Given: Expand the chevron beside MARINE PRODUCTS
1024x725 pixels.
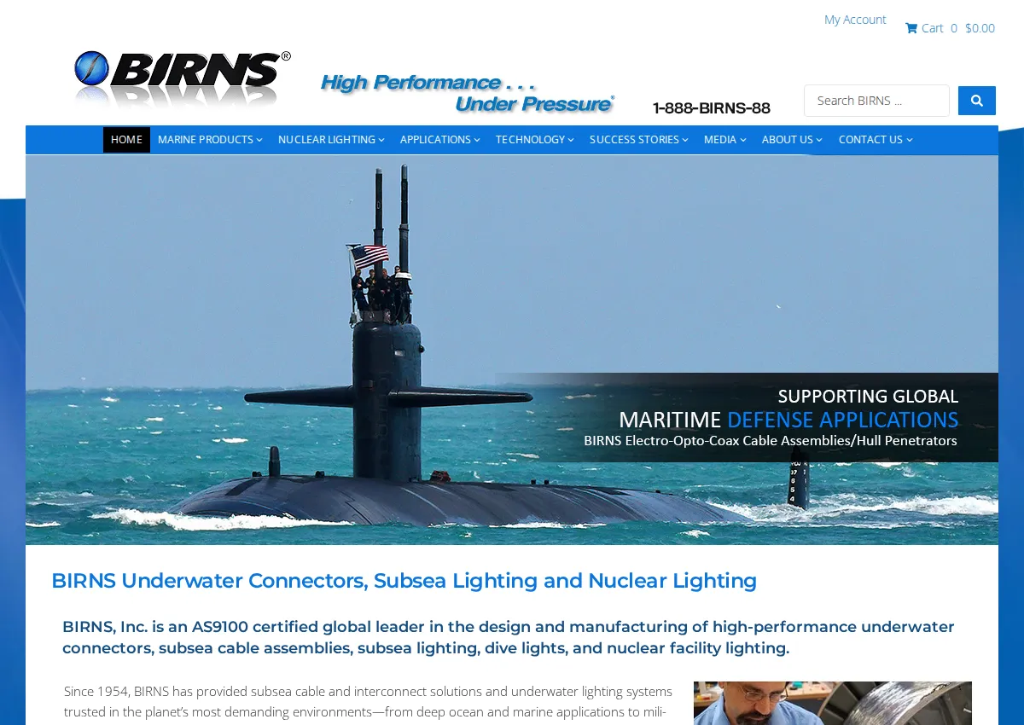Looking at the screenshot, I should (259, 140).
